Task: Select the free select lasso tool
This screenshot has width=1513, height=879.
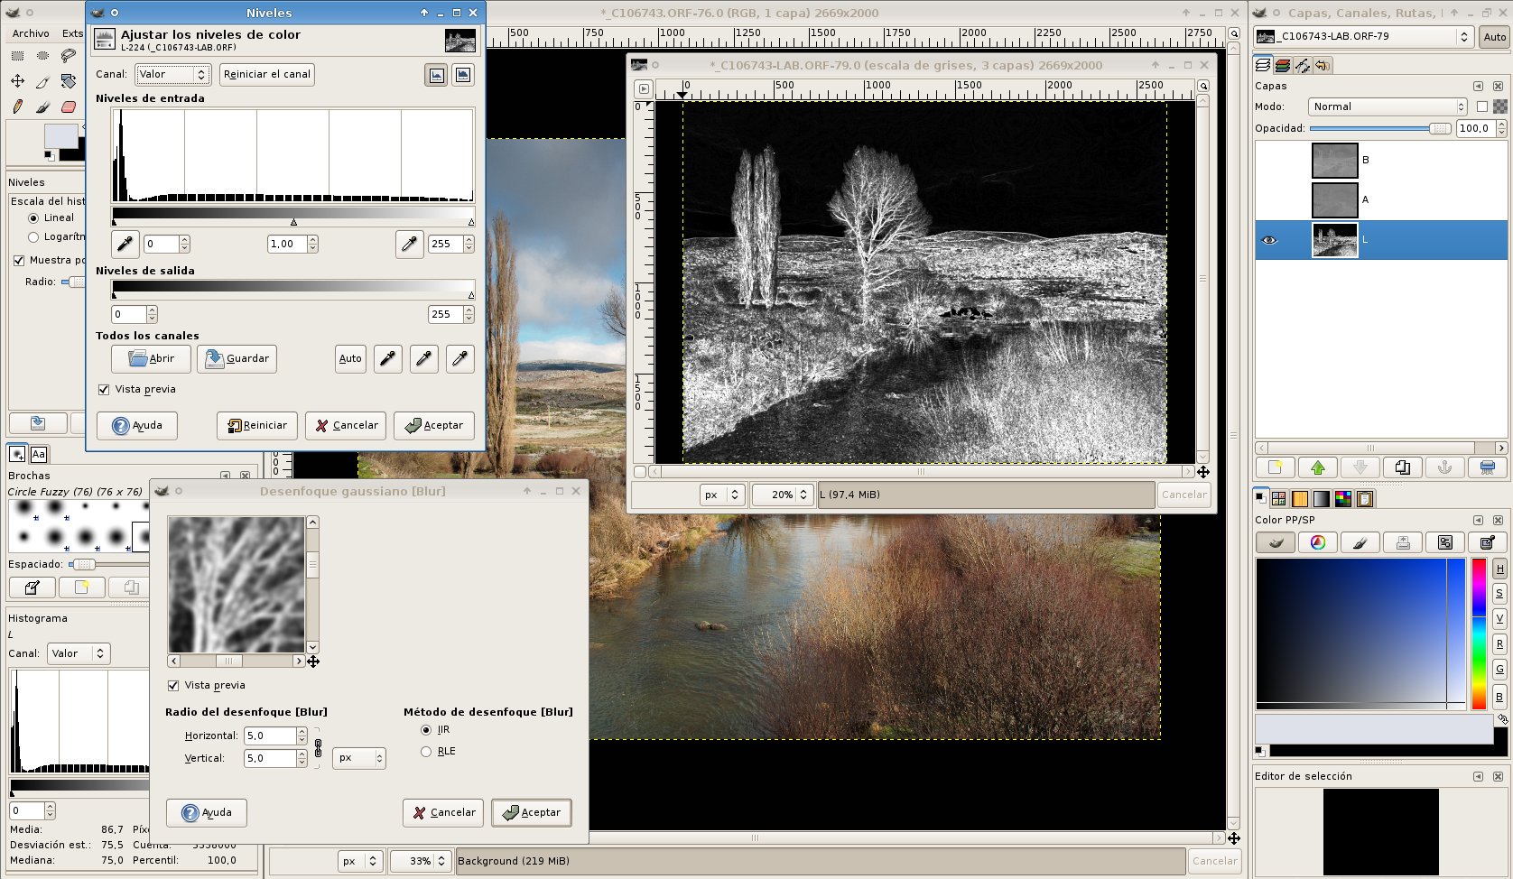Action: pos(69,56)
